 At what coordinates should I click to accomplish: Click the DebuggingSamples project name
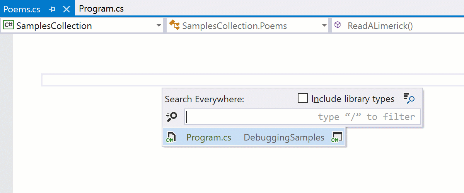pos(284,137)
